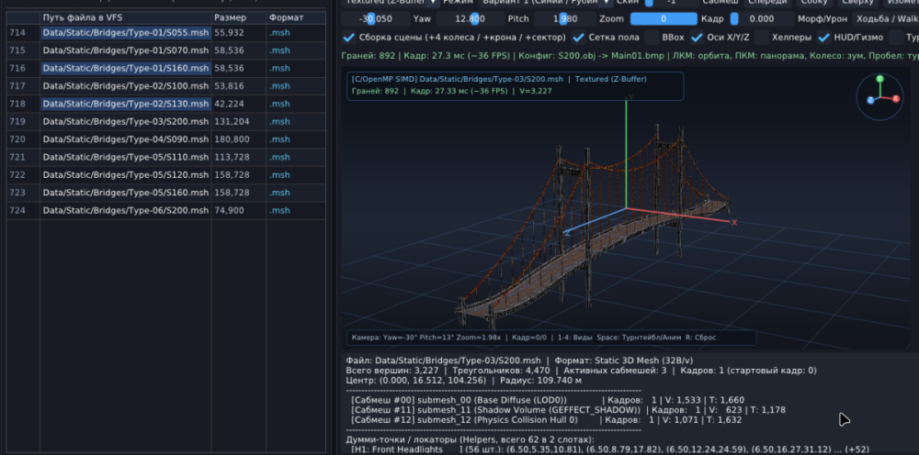Open the Textured (Z-Buffer) render mode dropdown

(391, 3)
